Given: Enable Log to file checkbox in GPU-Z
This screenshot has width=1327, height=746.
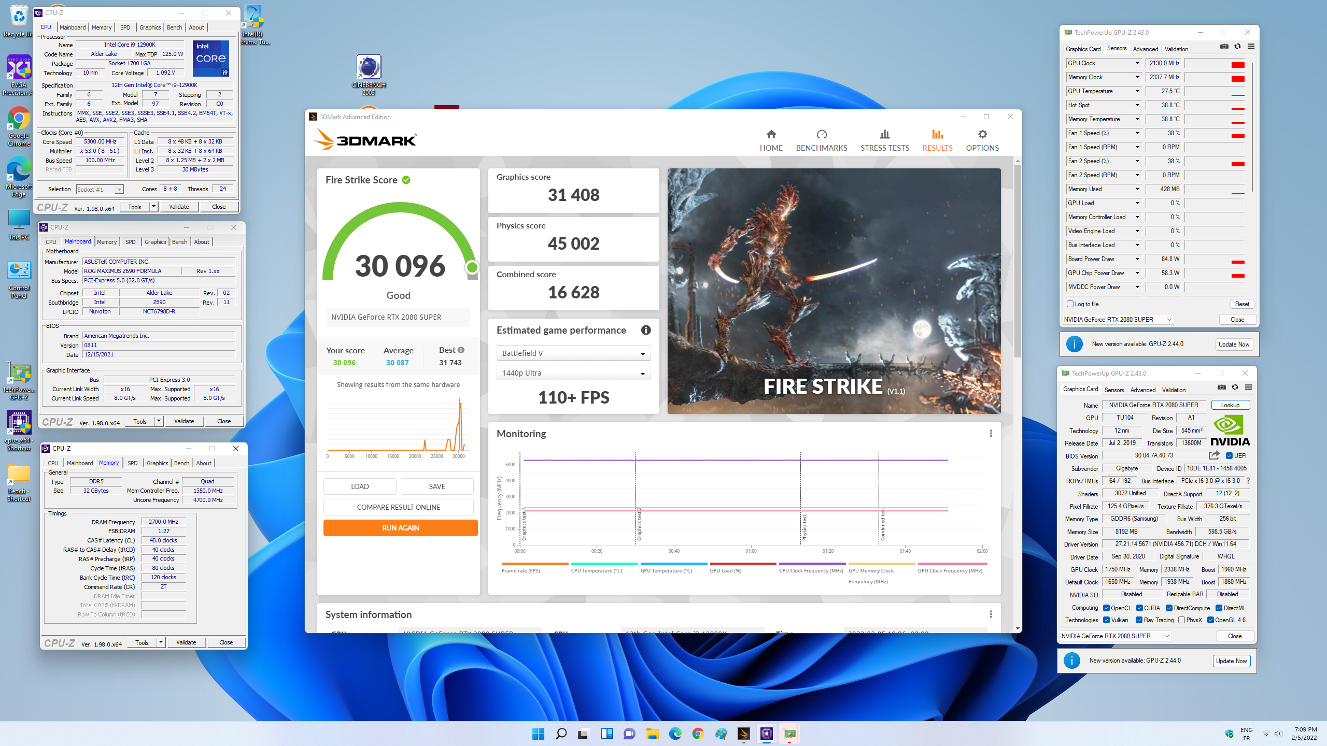Looking at the screenshot, I should pyautogui.click(x=1070, y=304).
